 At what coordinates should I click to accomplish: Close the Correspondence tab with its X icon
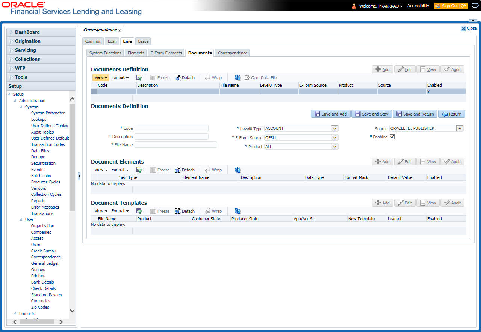pyautogui.click(x=119, y=30)
